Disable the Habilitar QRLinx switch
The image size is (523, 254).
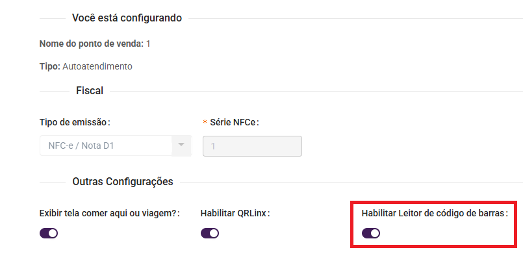[210, 233]
